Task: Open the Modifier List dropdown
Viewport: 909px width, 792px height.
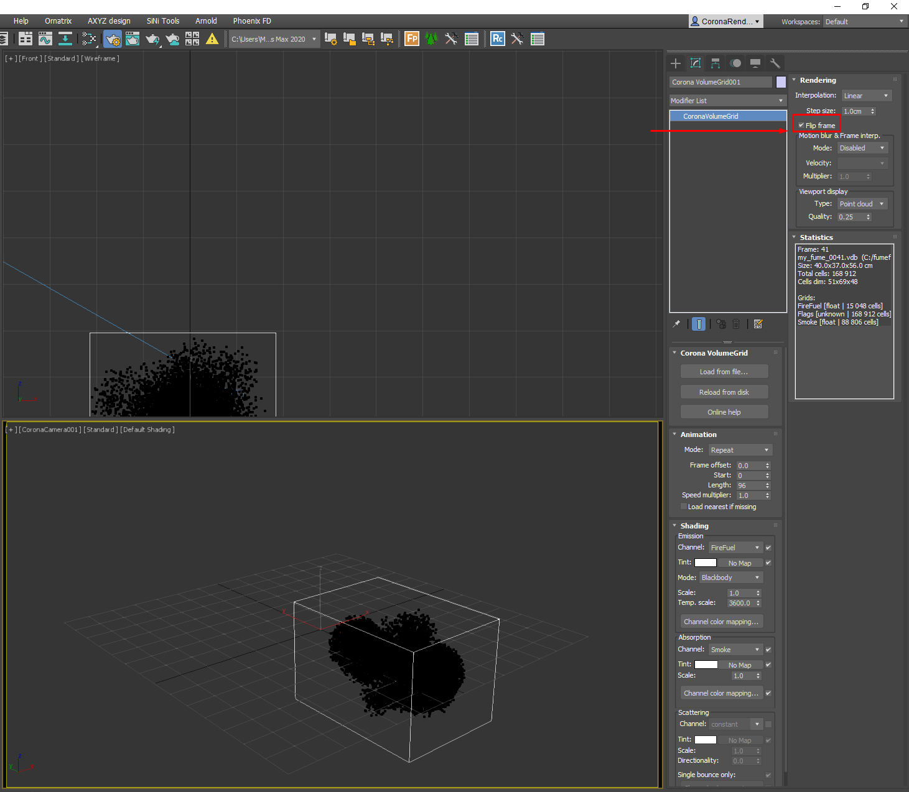Action: pyautogui.click(x=727, y=101)
